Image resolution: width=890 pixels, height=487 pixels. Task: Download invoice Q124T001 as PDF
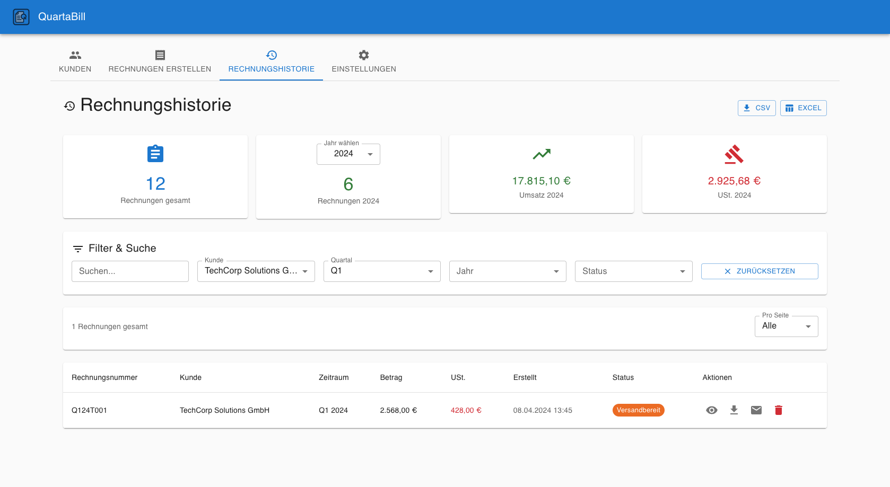click(x=734, y=410)
